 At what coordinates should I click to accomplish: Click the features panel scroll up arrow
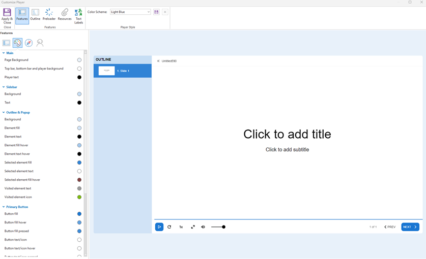86,52
